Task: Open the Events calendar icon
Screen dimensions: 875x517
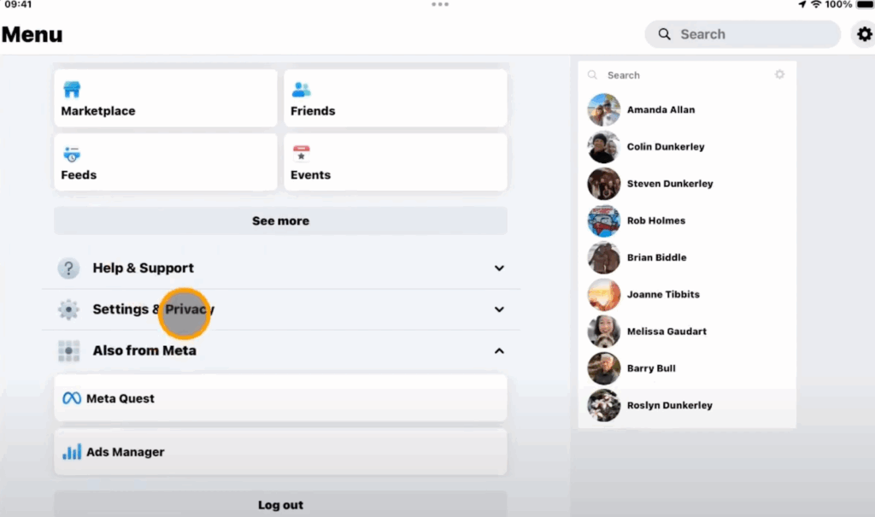Action: (x=302, y=154)
